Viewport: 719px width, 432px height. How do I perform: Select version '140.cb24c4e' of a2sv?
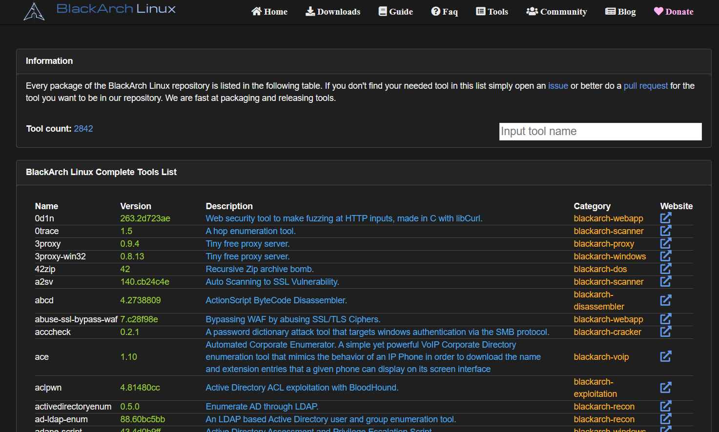(x=144, y=282)
